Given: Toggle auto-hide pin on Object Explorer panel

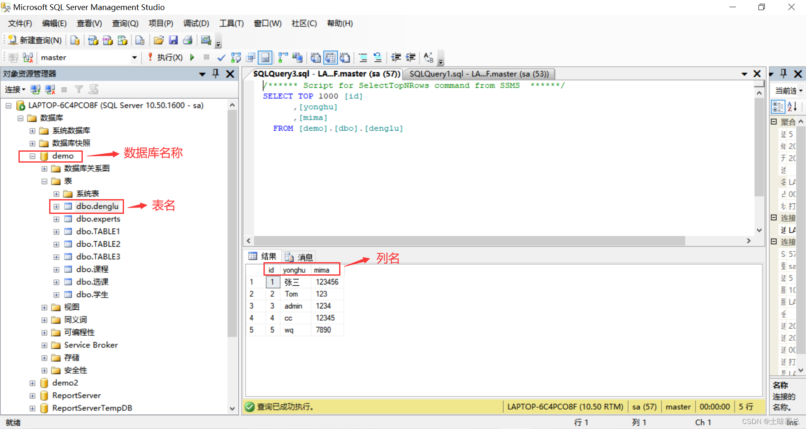Looking at the screenshot, I should tap(215, 74).
